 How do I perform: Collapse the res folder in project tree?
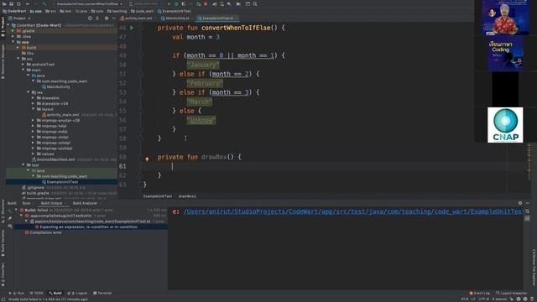point(28,92)
